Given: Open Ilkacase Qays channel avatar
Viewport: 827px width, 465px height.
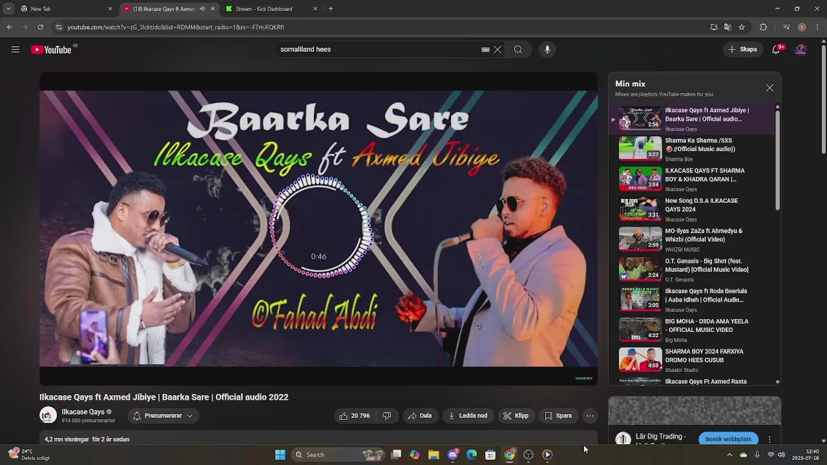Looking at the screenshot, I should click(48, 415).
